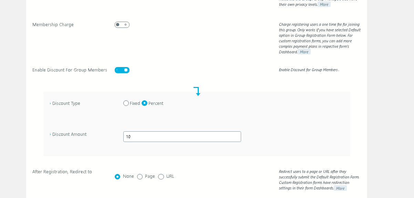The image size is (414, 198).
Task: Select the Fixed discount type radio
Action: tap(126, 103)
